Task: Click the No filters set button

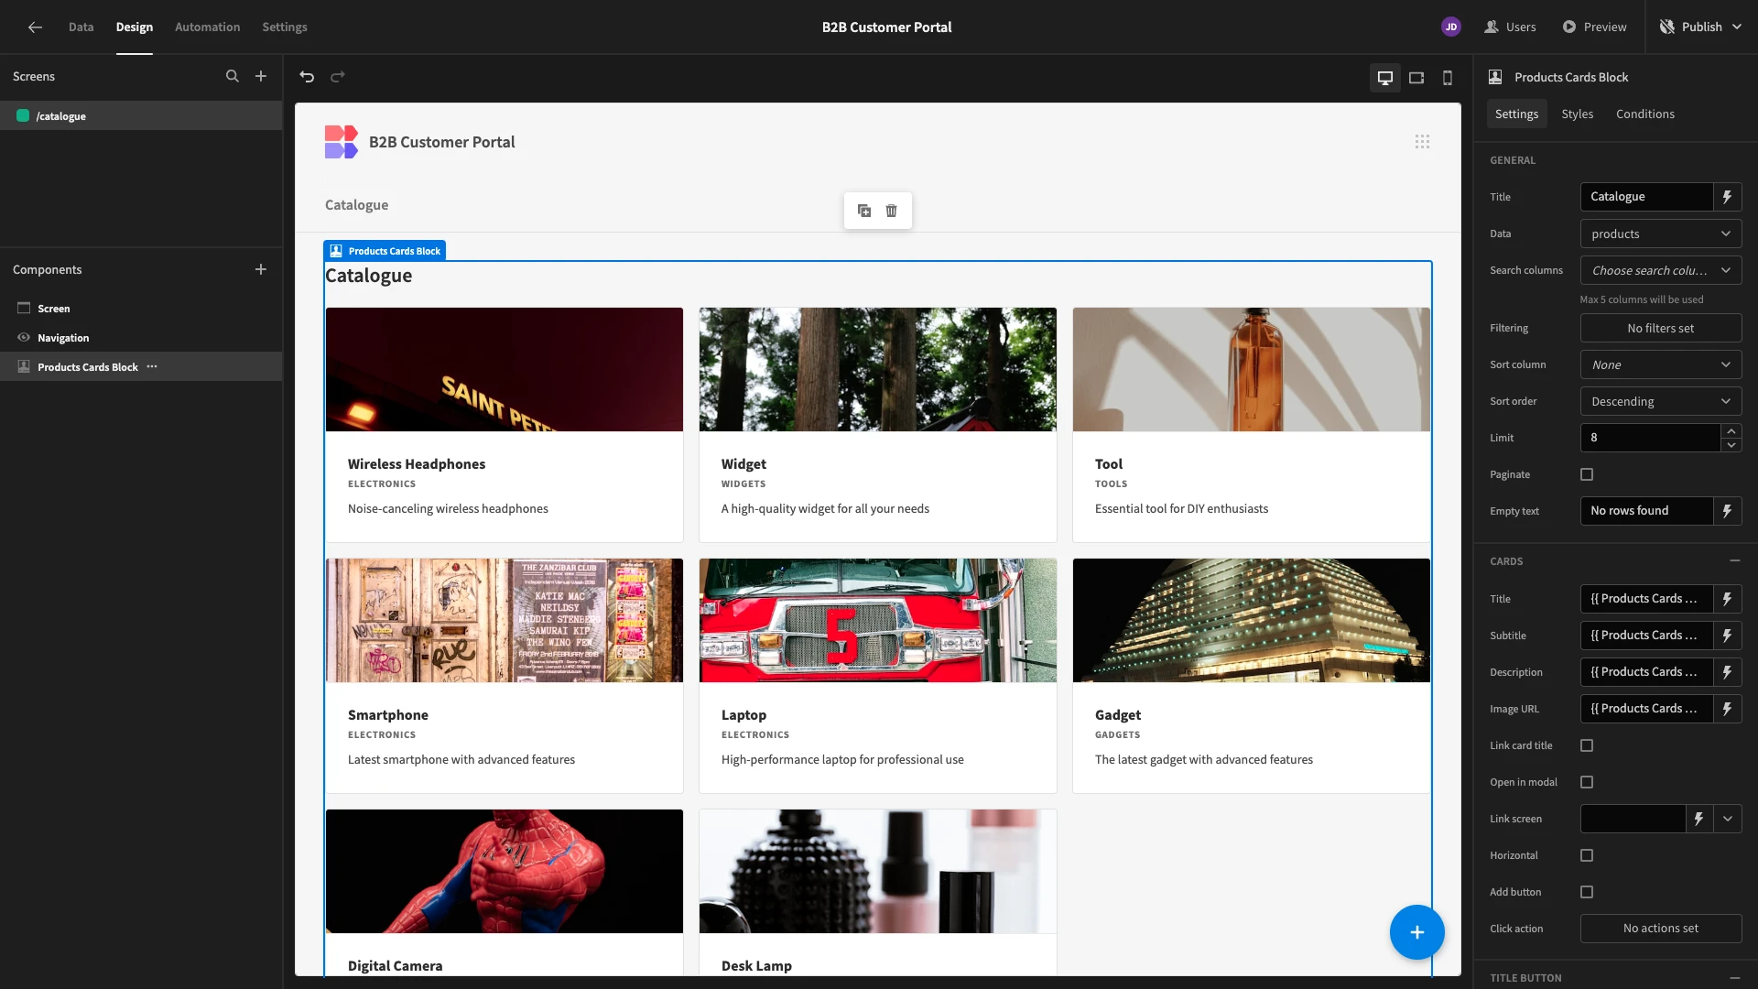Action: pyautogui.click(x=1661, y=328)
